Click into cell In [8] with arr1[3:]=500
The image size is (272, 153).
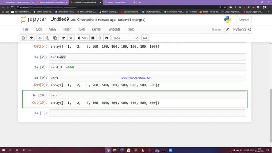click(147, 67)
